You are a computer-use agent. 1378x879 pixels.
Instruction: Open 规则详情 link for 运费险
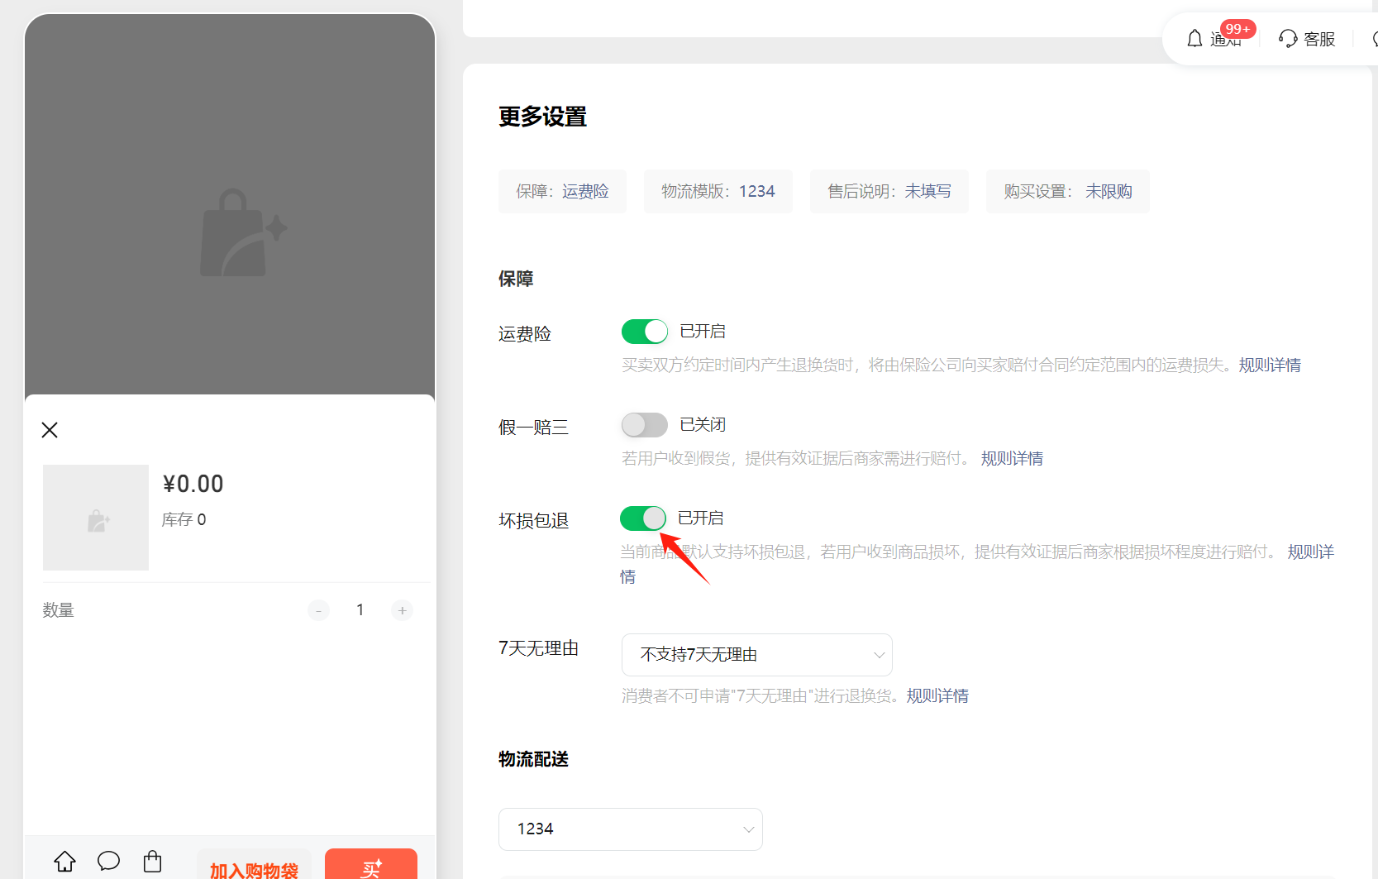coord(1270,364)
